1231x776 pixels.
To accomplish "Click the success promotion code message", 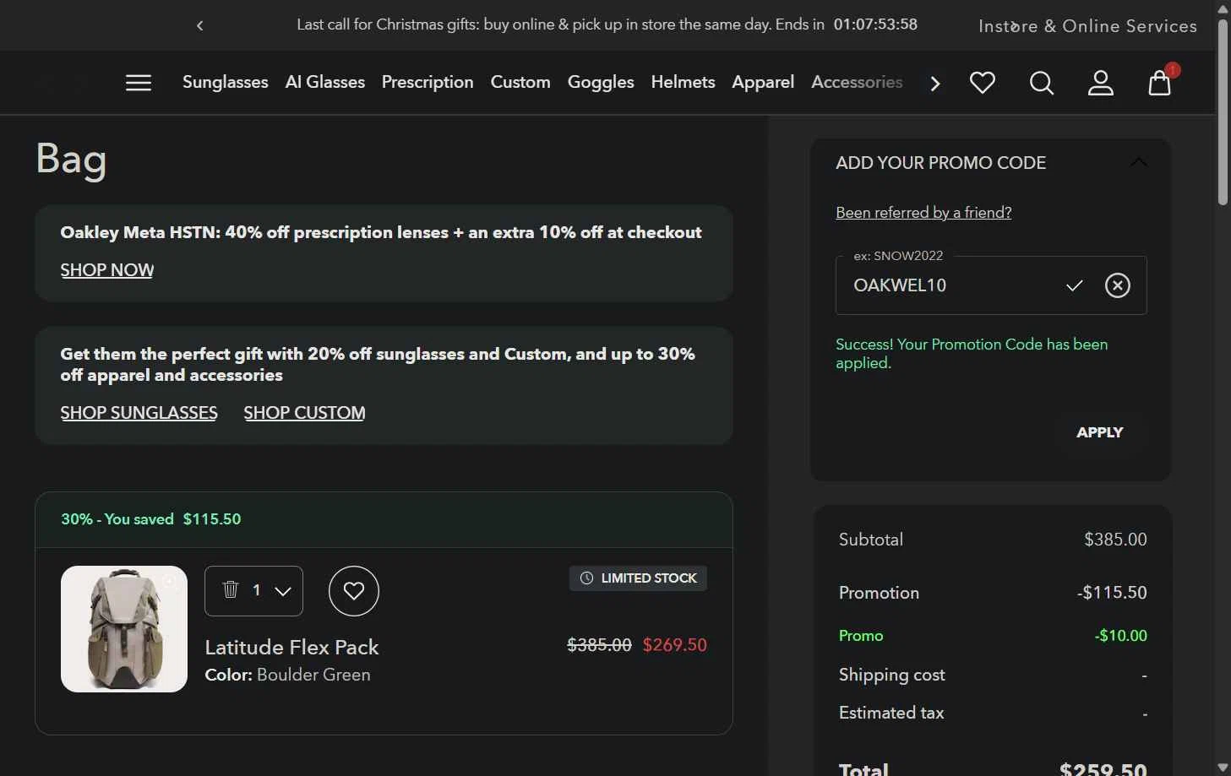I will tap(972, 354).
